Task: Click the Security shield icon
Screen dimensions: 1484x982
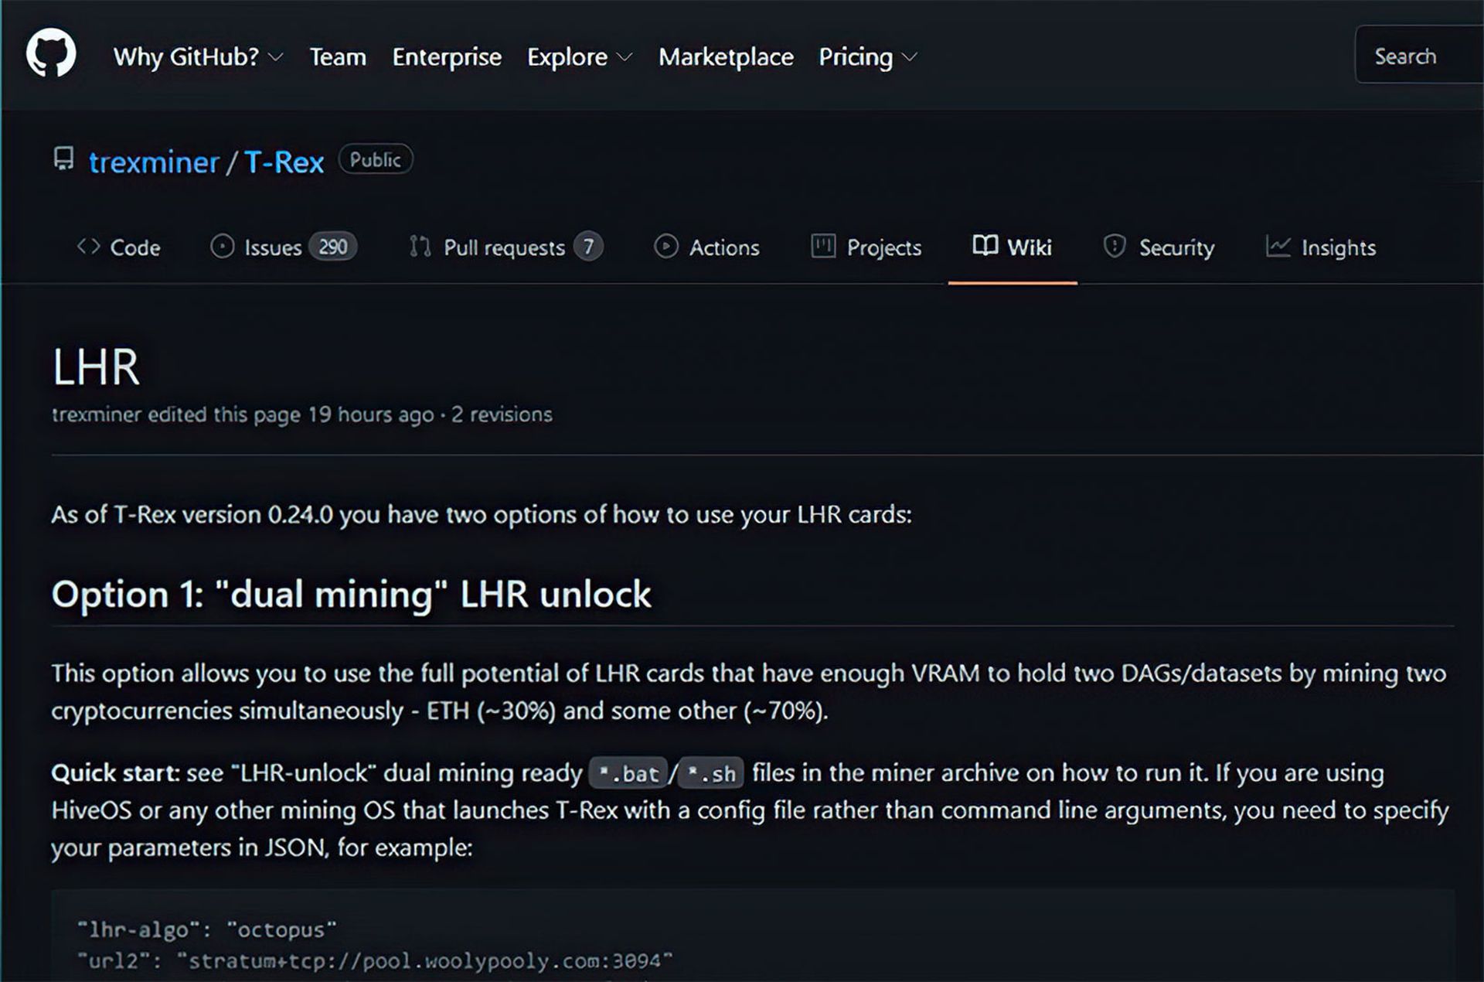Action: click(x=1114, y=246)
